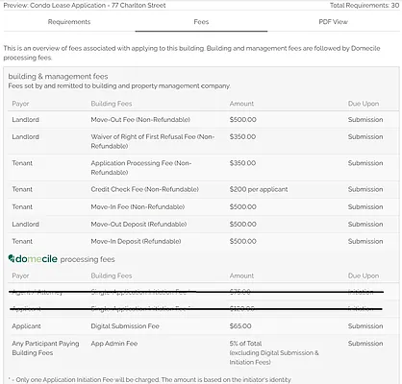Open the PDF View tab
Viewport: 402px width, 384px height.
(333, 22)
